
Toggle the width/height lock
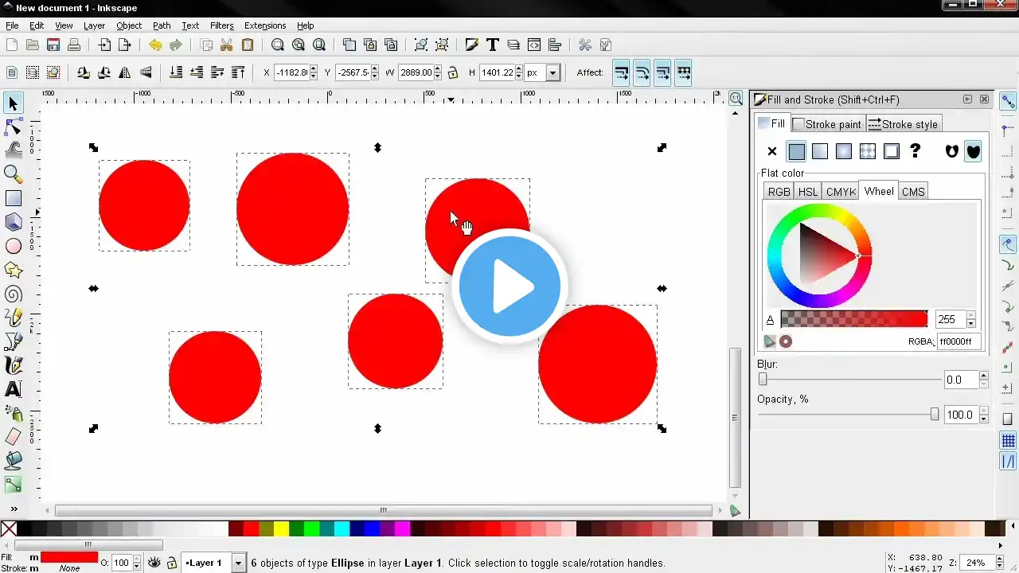[453, 72]
